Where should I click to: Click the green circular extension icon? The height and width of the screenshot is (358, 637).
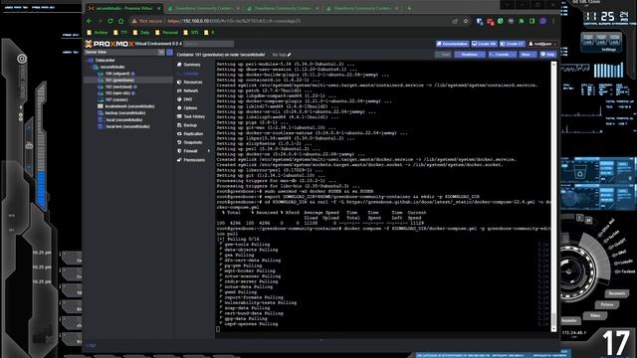(501, 21)
